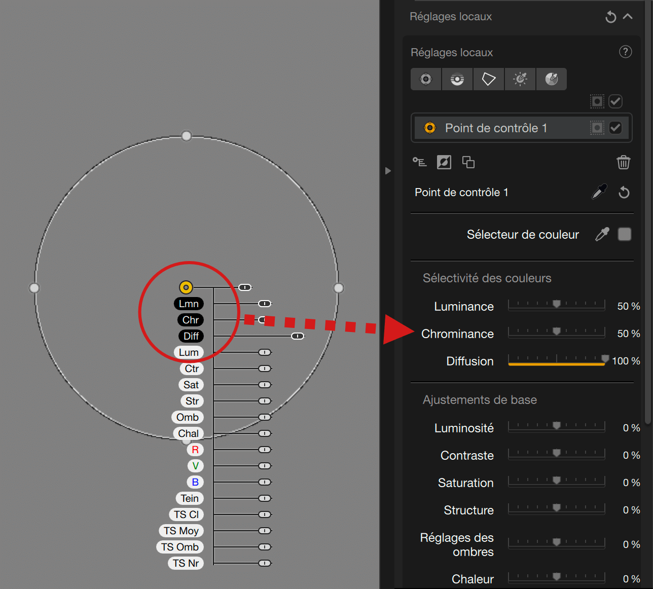Adjust the Diffusion slider
This screenshot has width=653, height=589.
tap(557, 360)
